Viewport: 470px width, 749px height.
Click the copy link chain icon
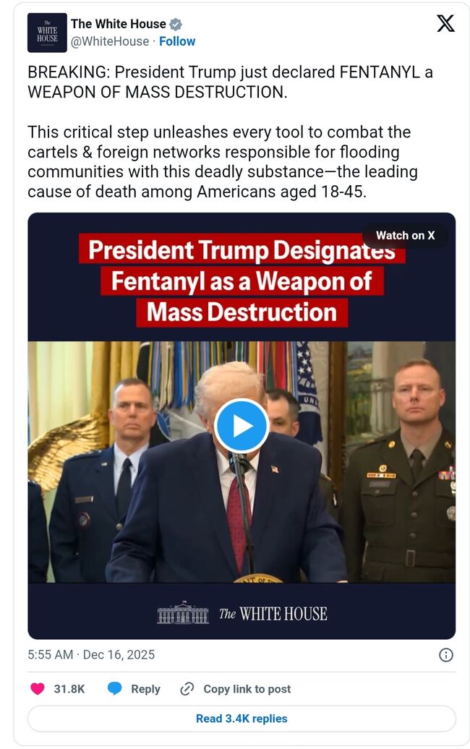(187, 689)
